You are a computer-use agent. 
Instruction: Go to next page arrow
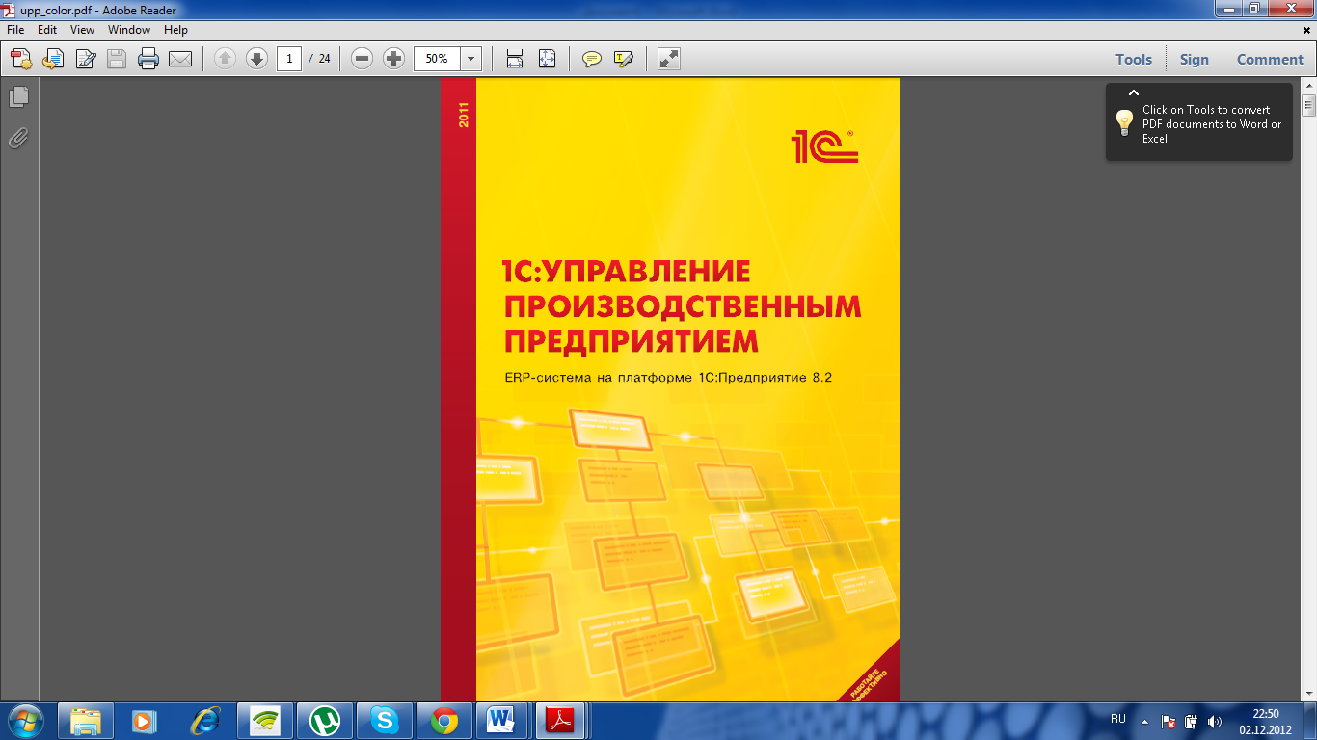click(256, 59)
